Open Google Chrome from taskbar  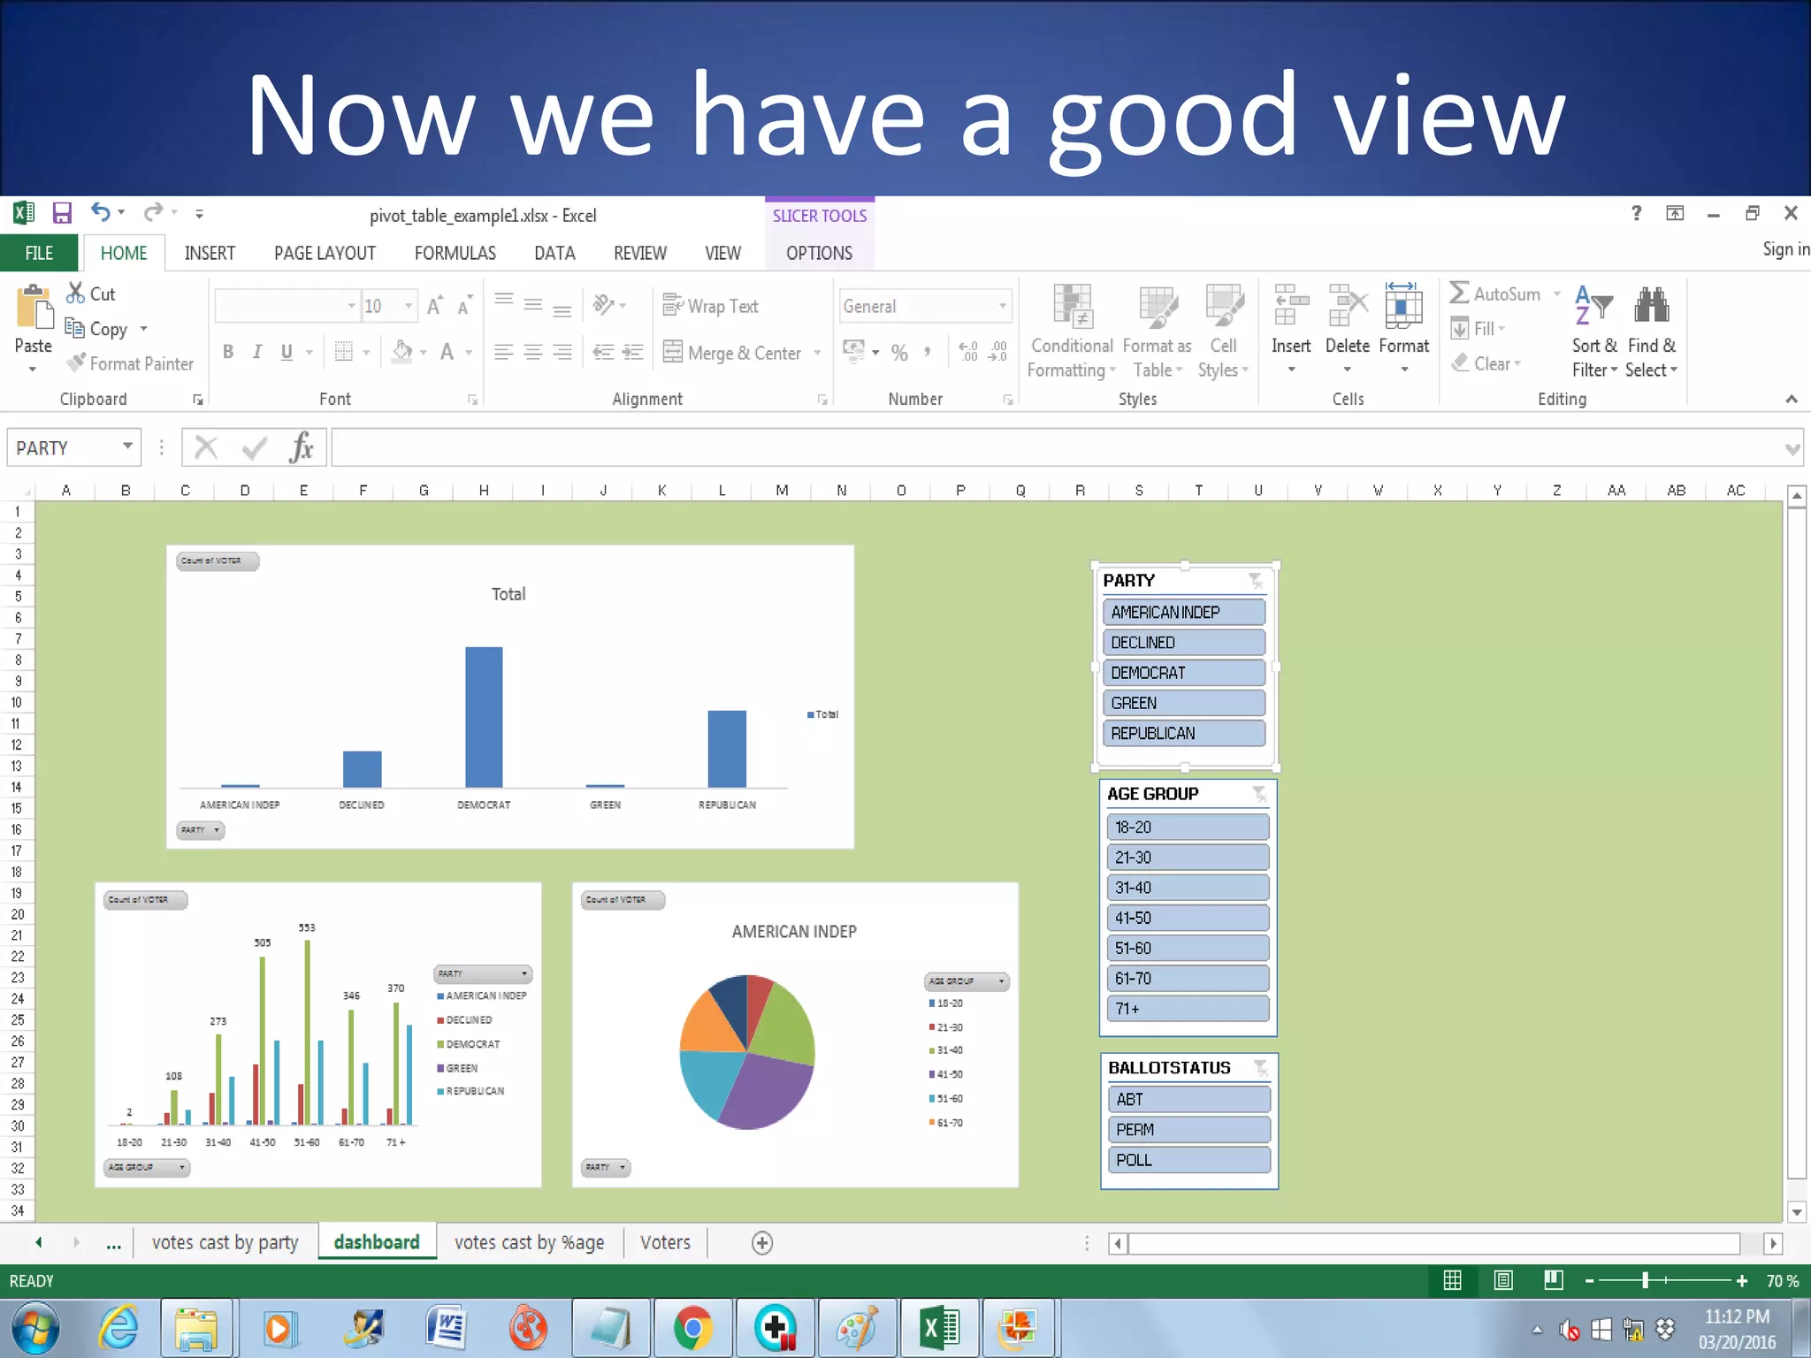692,1327
